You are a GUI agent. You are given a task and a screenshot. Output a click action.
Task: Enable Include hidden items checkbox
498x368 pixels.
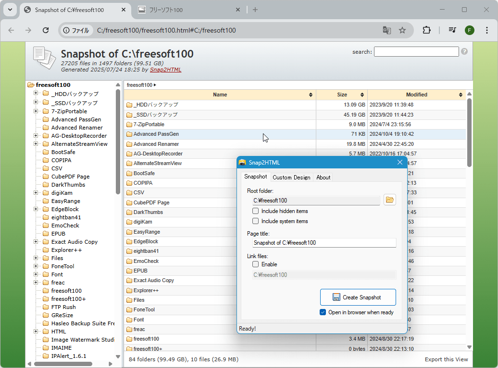tap(255, 211)
